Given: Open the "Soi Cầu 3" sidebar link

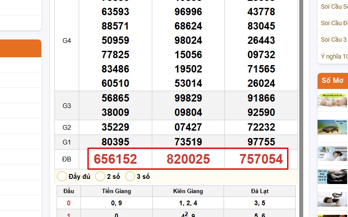Looking at the screenshot, I should [333, 39].
